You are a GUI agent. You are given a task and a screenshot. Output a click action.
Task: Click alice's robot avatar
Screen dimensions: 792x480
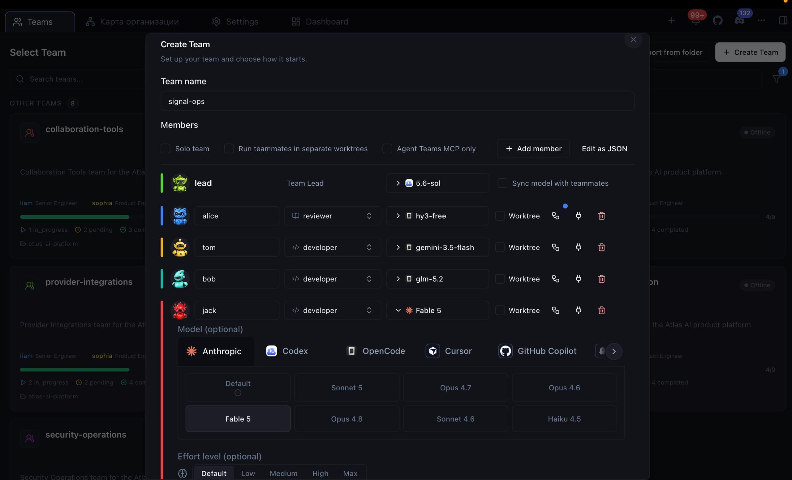(180, 216)
